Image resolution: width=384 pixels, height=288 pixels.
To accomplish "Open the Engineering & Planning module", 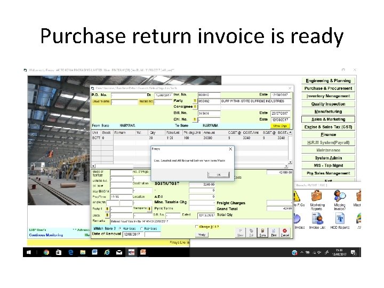I will click(328, 81).
